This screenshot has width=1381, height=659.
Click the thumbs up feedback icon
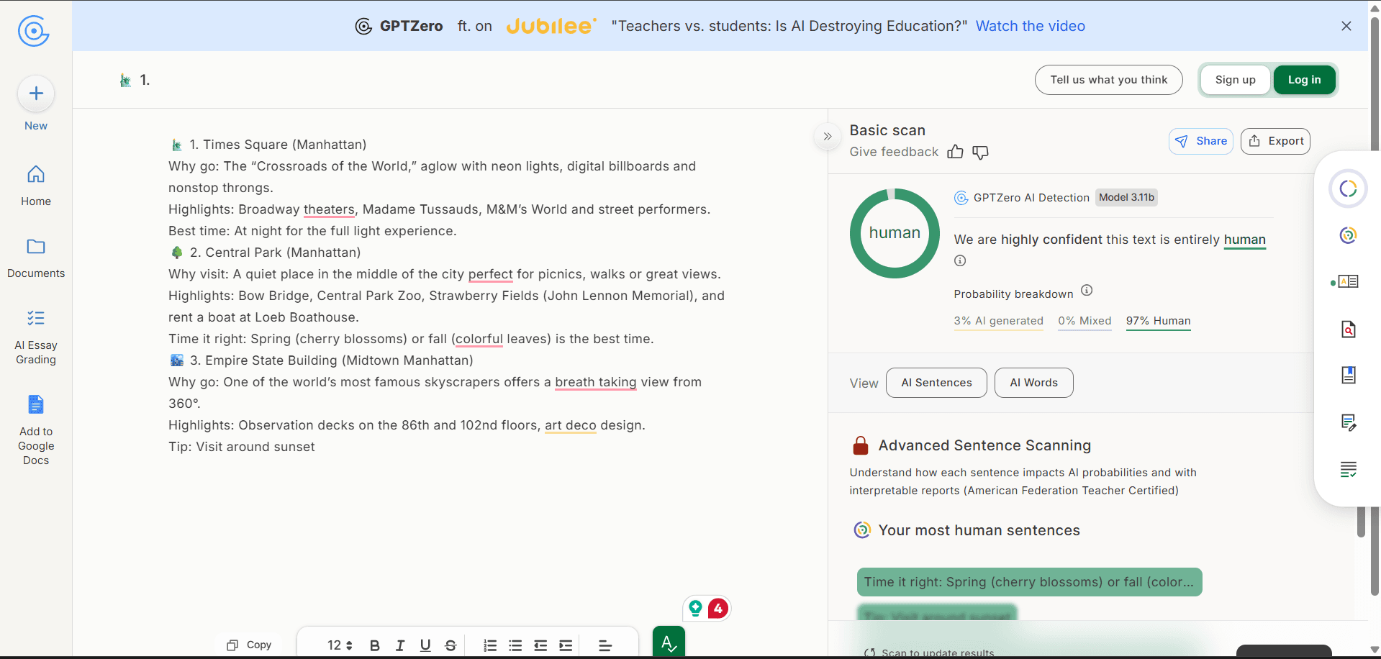click(x=955, y=152)
